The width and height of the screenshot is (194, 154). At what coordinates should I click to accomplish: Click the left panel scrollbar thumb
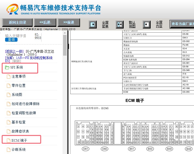(x=65, y=45)
